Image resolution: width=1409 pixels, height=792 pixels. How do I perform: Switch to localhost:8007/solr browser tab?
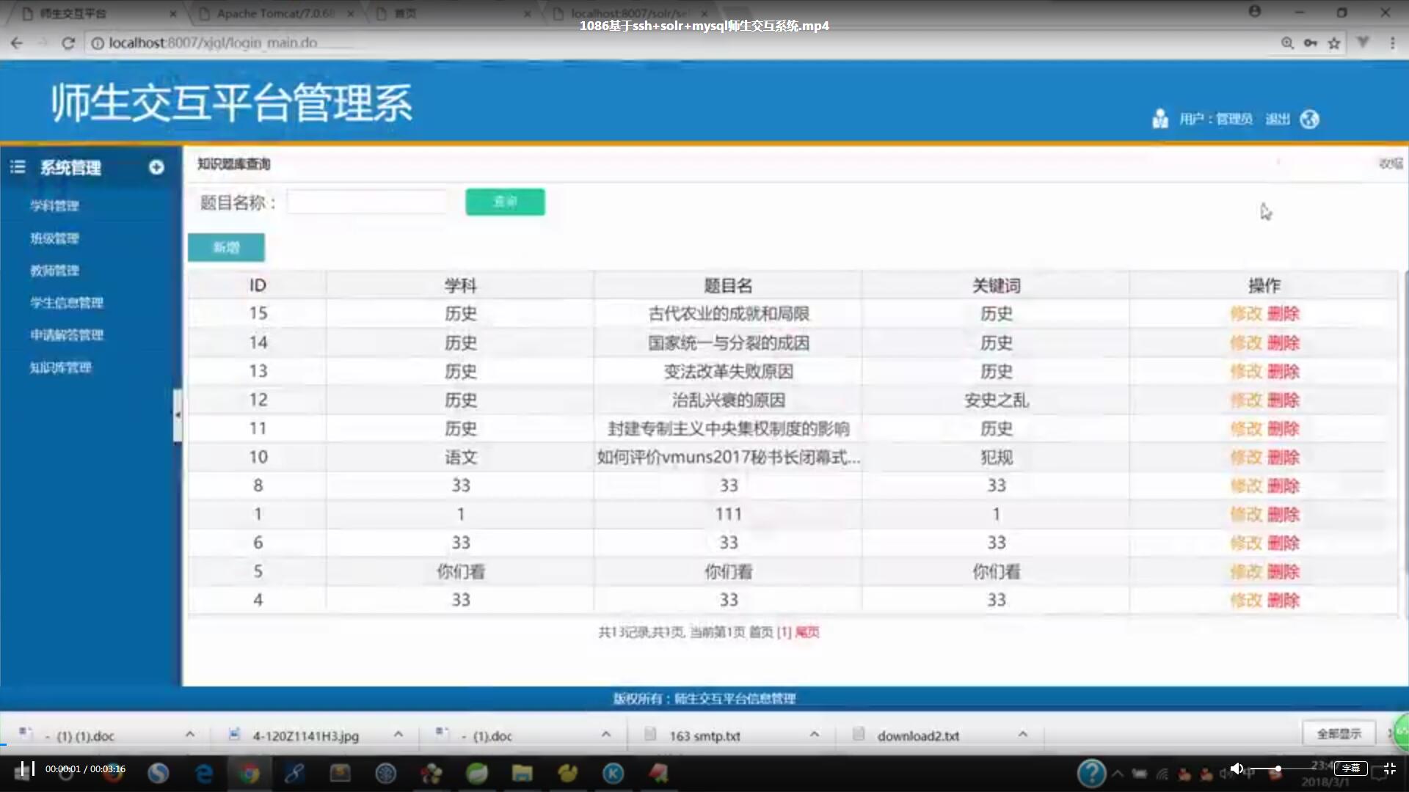click(628, 13)
